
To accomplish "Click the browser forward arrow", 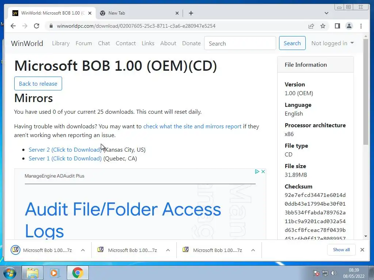I will [25, 26].
